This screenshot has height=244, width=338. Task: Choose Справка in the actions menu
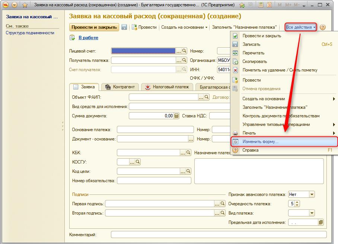pyautogui.click(x=284, y=150)
